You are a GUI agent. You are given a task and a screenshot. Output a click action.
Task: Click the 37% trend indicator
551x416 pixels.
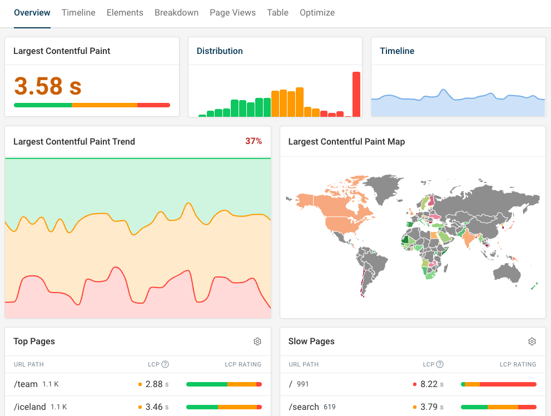coord(254,141)
